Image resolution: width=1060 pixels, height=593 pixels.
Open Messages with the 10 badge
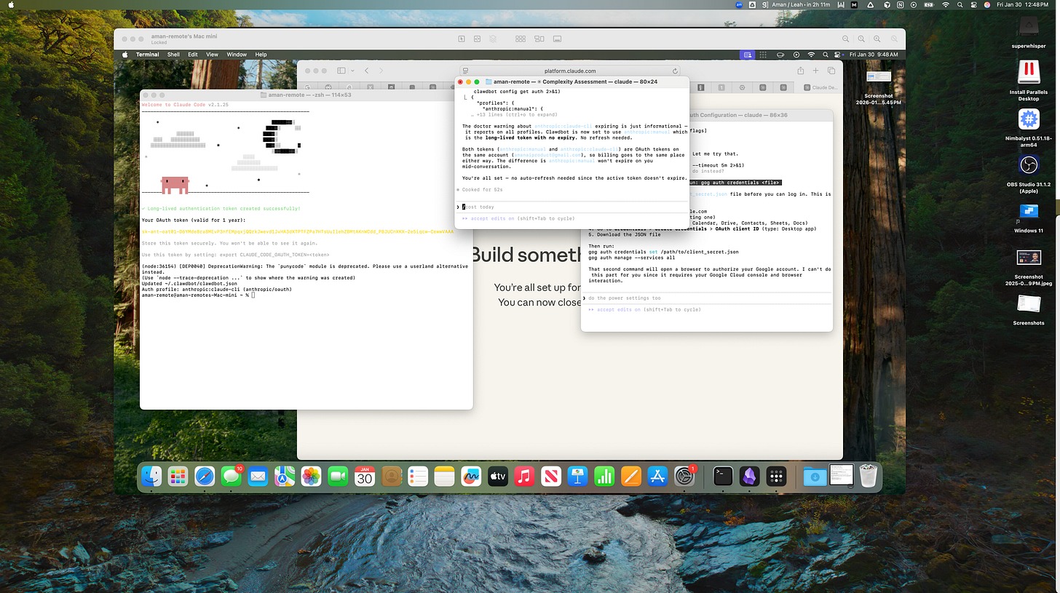232,477
